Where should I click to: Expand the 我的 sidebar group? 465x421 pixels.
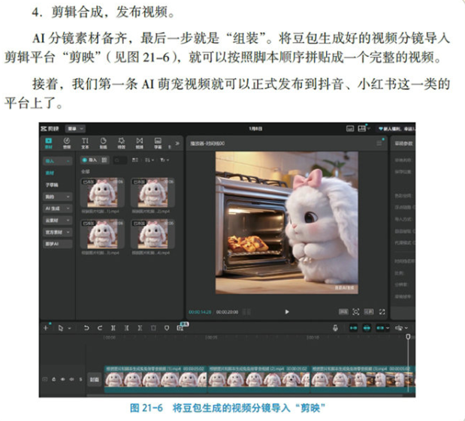coord(57,197)
